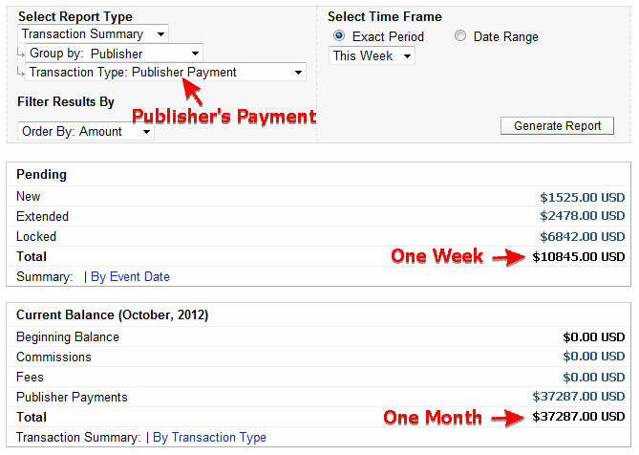Click the current balance Total $37287.00 USD
The height and width of the screenshot is (455, 639).
click(579, 417)
